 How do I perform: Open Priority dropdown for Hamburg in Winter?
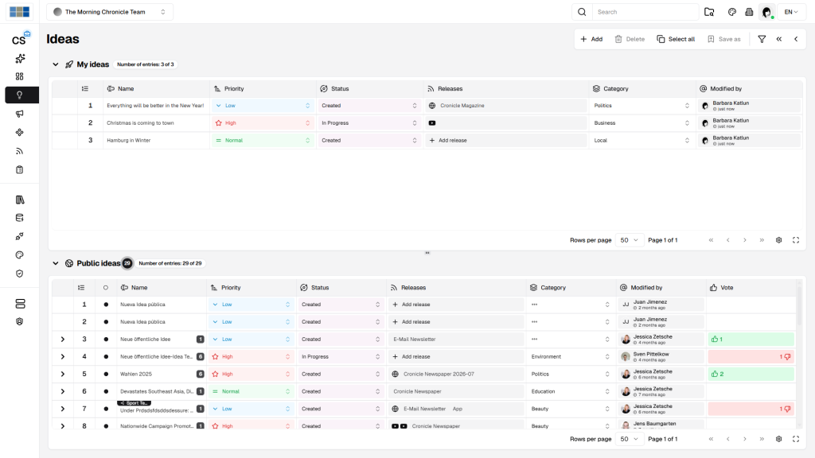[261, 141]
